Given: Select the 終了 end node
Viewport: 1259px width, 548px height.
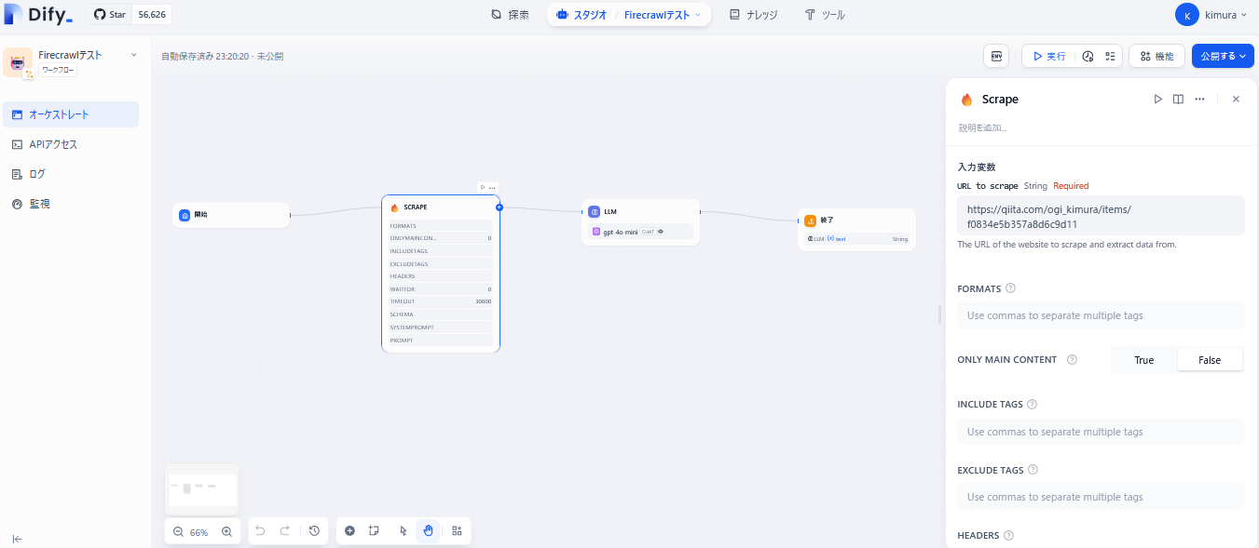Looking at the screenshot, I should point(856,230).
